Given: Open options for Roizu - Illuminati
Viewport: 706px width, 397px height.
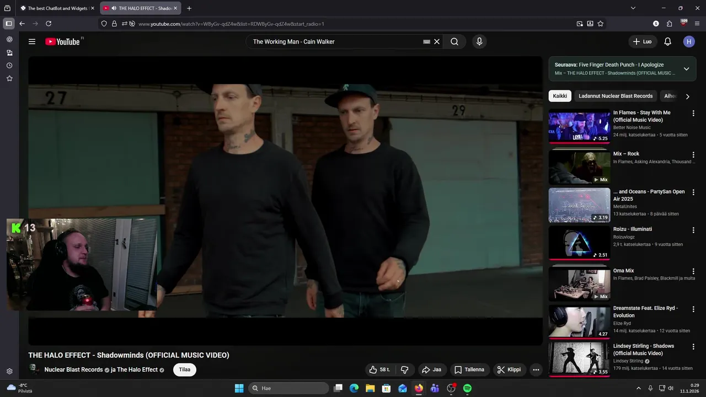Looking at the screenshot, I should click(693, 229).
